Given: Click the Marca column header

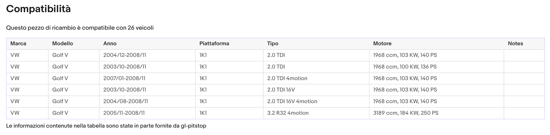Looking at the screenshot, I should point(18,44).
